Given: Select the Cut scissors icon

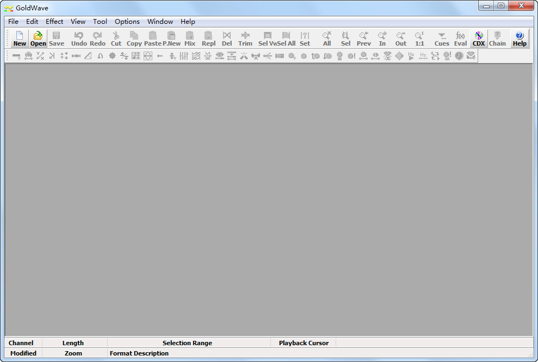Looking at the screenshot, I should (116, 39).
